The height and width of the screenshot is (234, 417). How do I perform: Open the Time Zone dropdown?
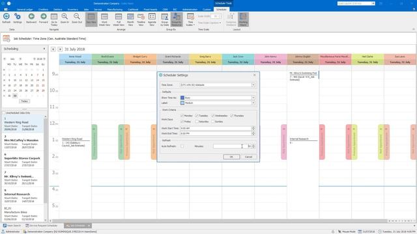point(253,85)
